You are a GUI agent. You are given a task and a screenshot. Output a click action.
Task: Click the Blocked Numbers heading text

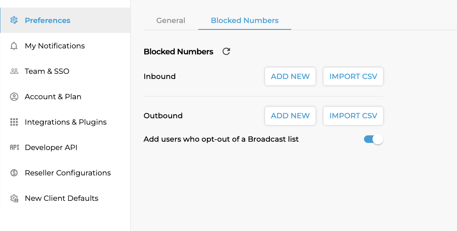coord(178,52)
